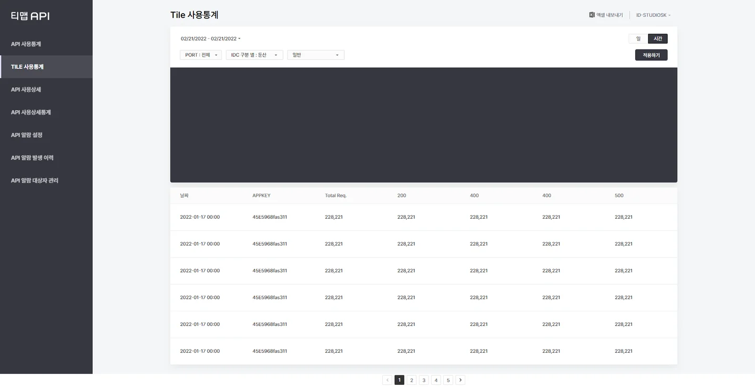Image resolution: width=755 pixels, height=389 pixels.
Task: Select the first 2022-01-17 table row
Action: coord(368,217)
